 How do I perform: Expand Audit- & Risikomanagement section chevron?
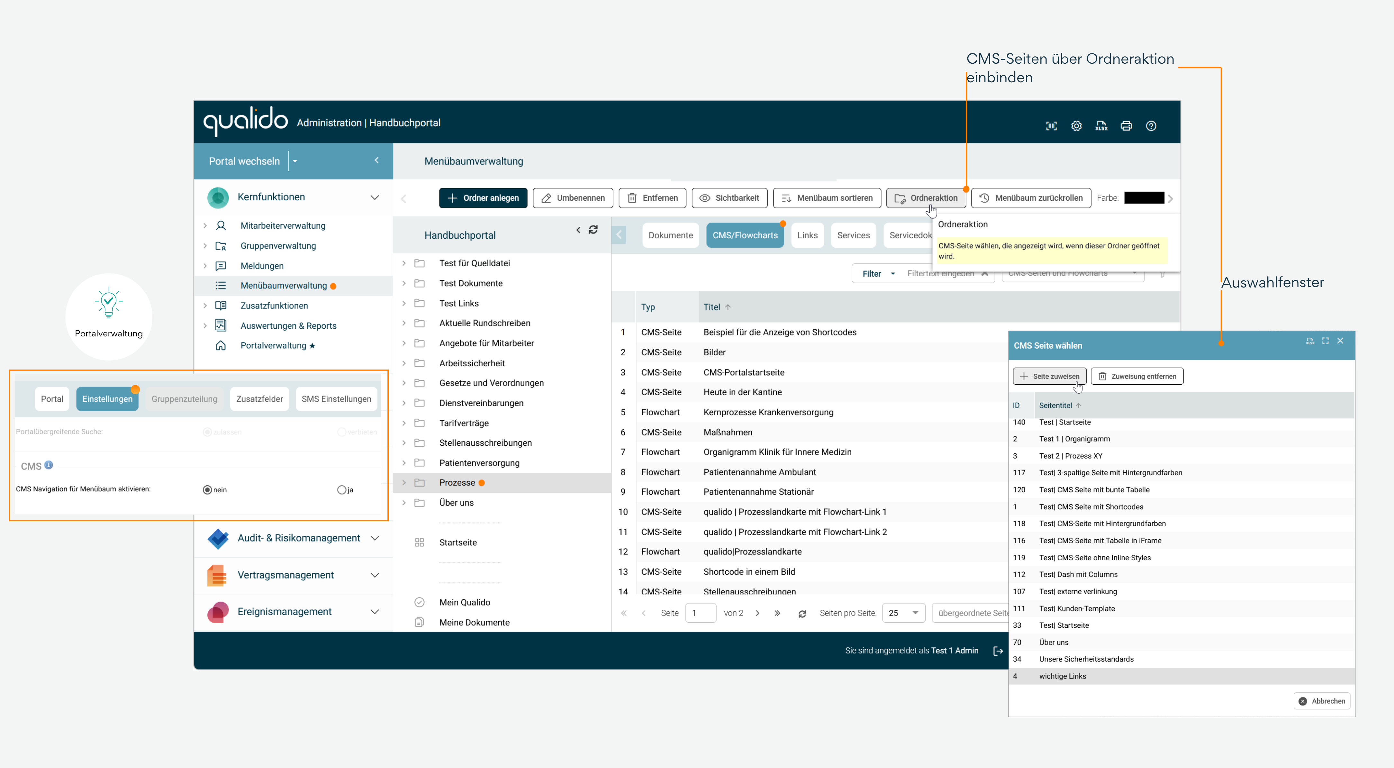(375, 538)
